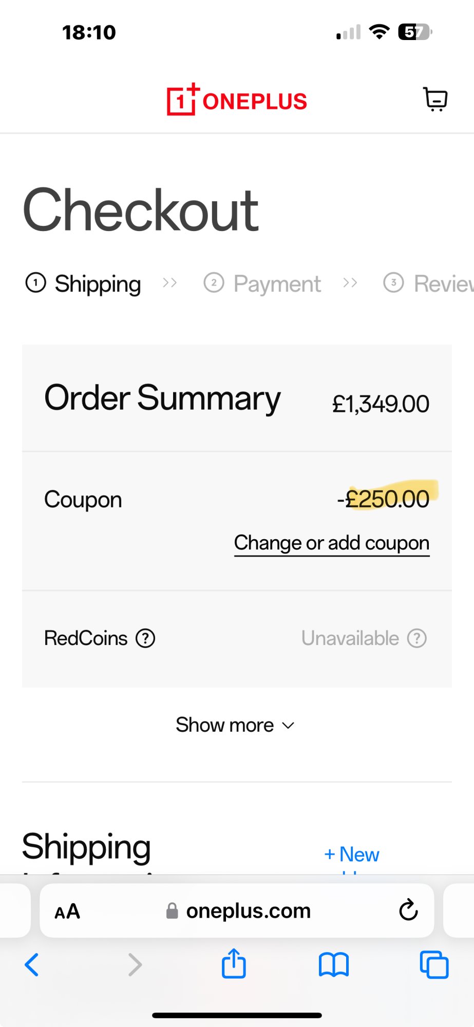The image size is (474, 1027).
Task: Click help icon next to Unavailable
Action: tap(416, 638)
